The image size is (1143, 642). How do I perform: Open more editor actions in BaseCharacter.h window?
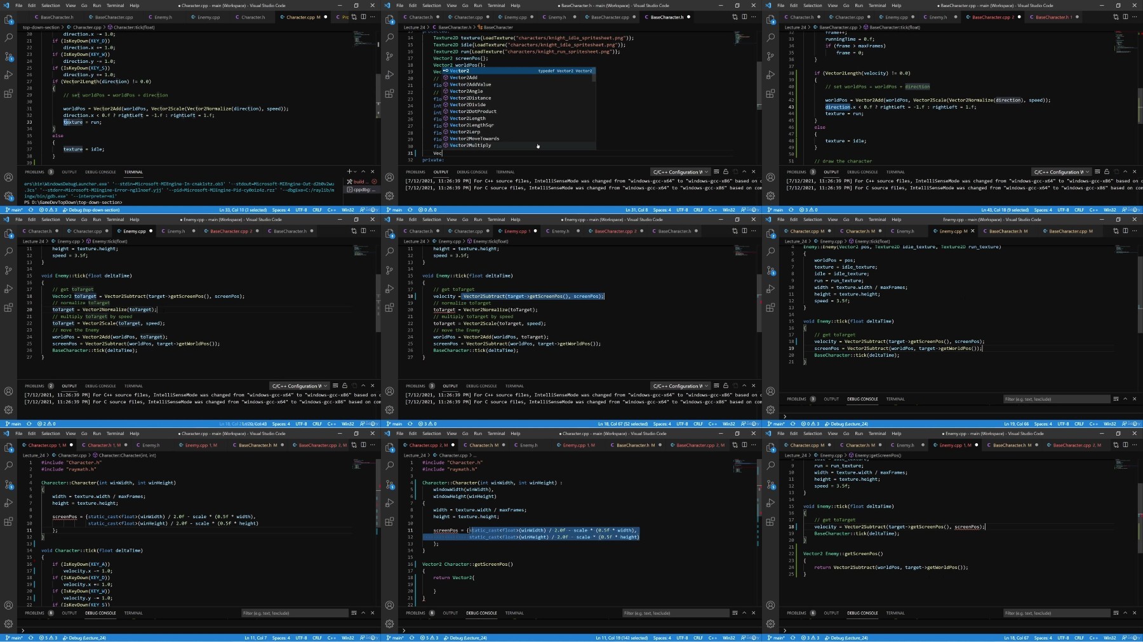[754, 17]
